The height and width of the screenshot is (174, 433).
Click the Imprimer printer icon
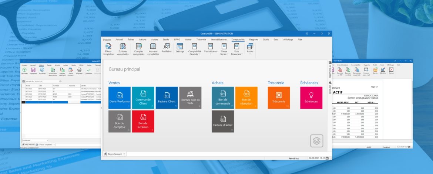(x=79, y=71)
